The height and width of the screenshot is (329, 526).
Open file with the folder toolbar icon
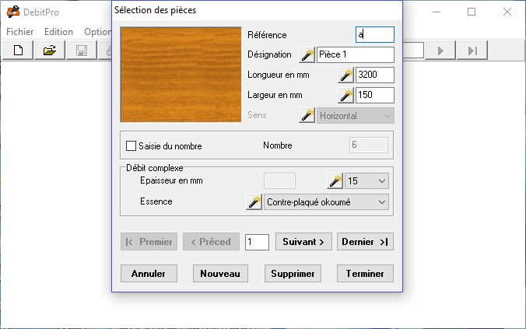tap(50, 51)
